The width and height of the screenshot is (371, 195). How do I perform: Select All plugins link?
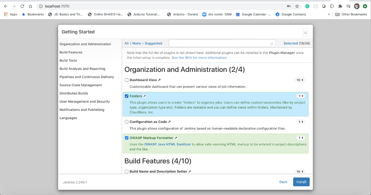click(126, 43)
